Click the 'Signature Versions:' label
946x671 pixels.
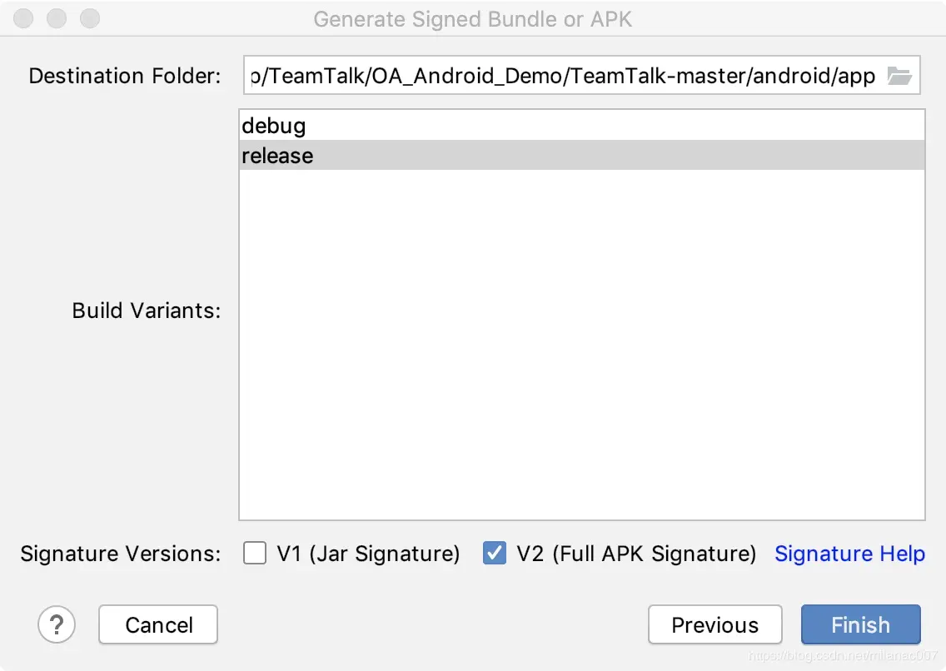(x=121, y=554)
